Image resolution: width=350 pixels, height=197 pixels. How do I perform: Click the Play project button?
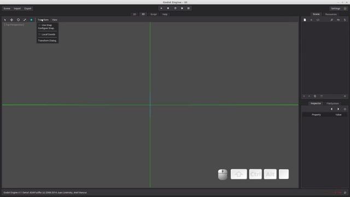coord(161,8)
